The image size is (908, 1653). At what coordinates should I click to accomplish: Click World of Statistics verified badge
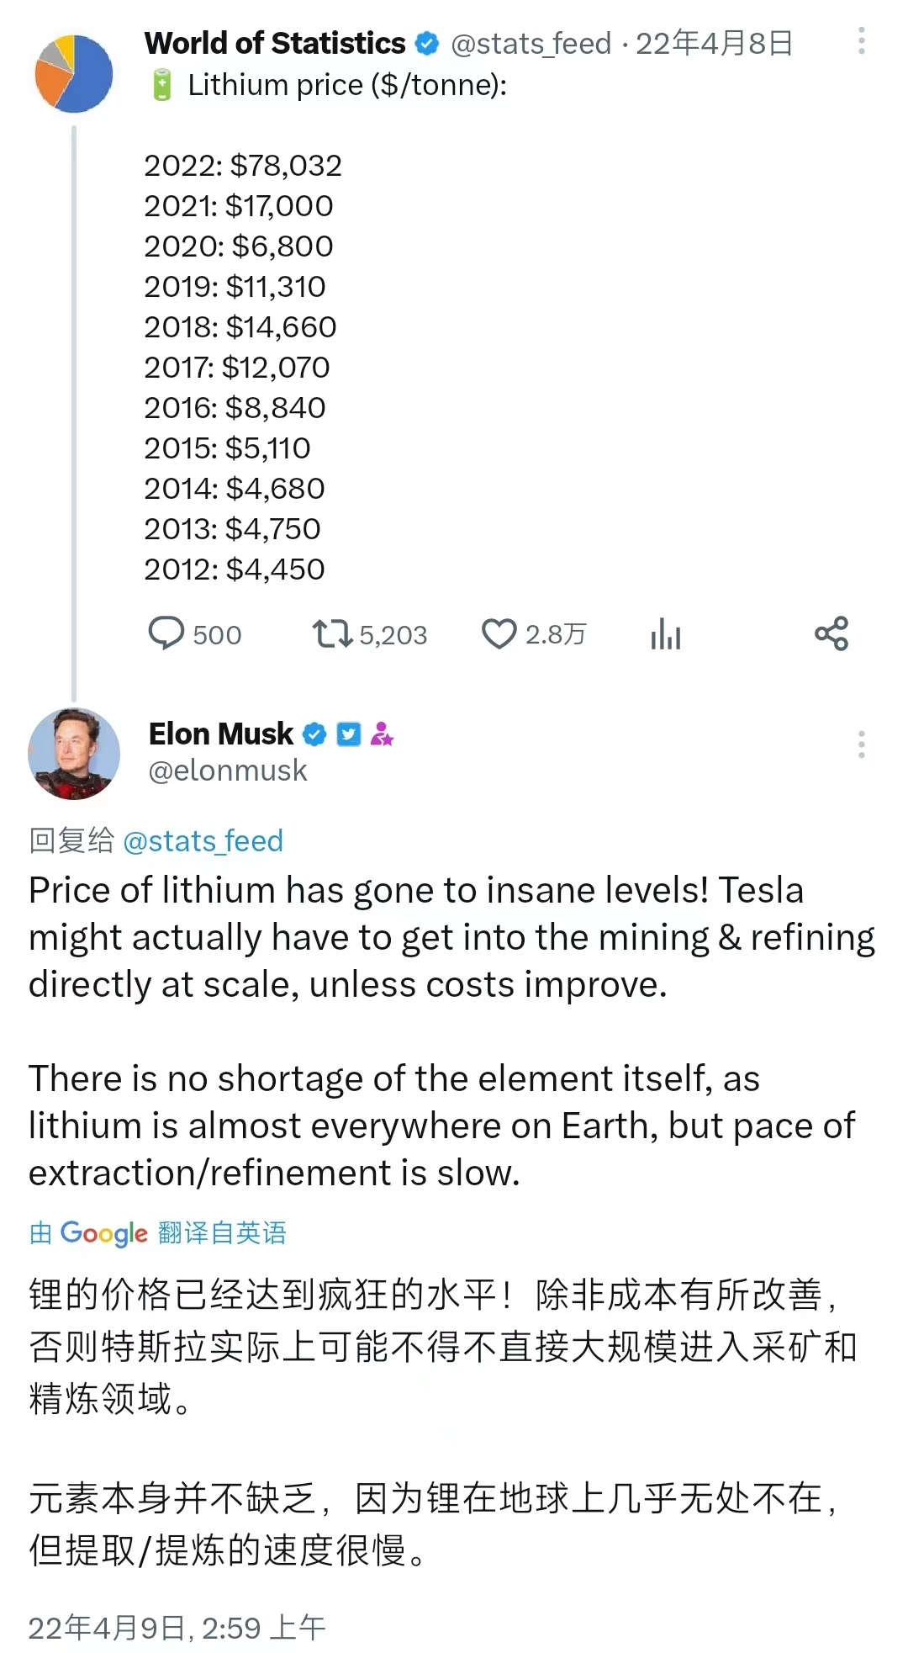tap(428, 43)
